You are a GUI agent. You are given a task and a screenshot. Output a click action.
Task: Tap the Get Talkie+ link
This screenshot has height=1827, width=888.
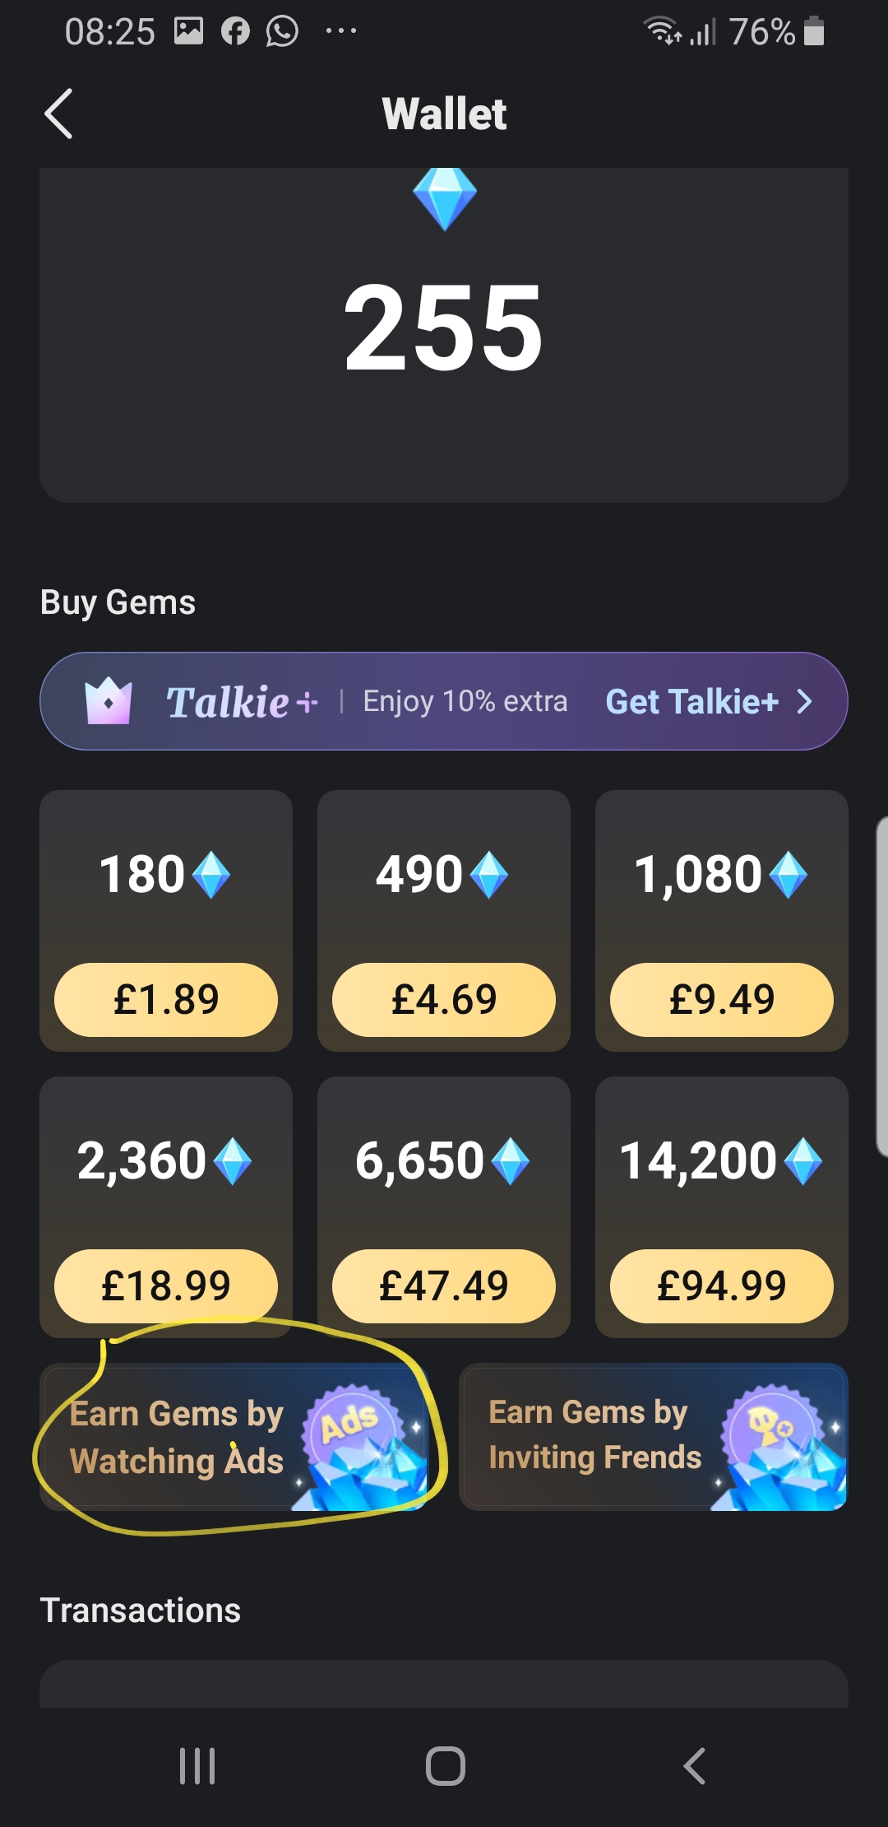point(691,702)
